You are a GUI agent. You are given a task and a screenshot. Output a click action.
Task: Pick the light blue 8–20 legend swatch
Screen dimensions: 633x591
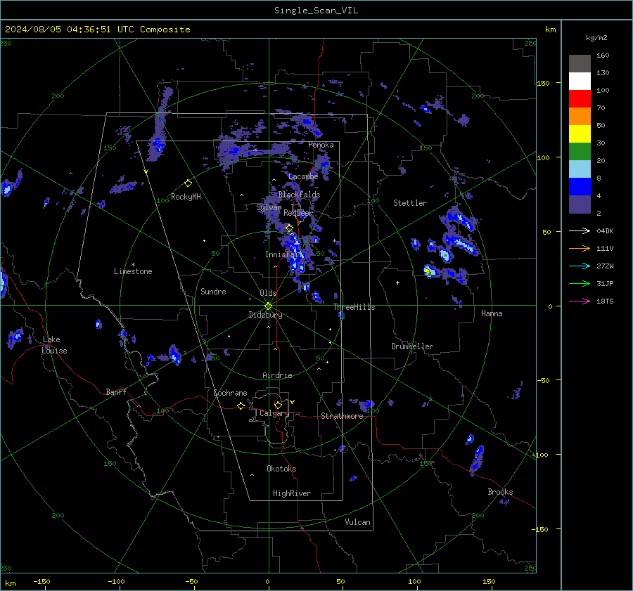pyautogui.click(x=580, y=169)
